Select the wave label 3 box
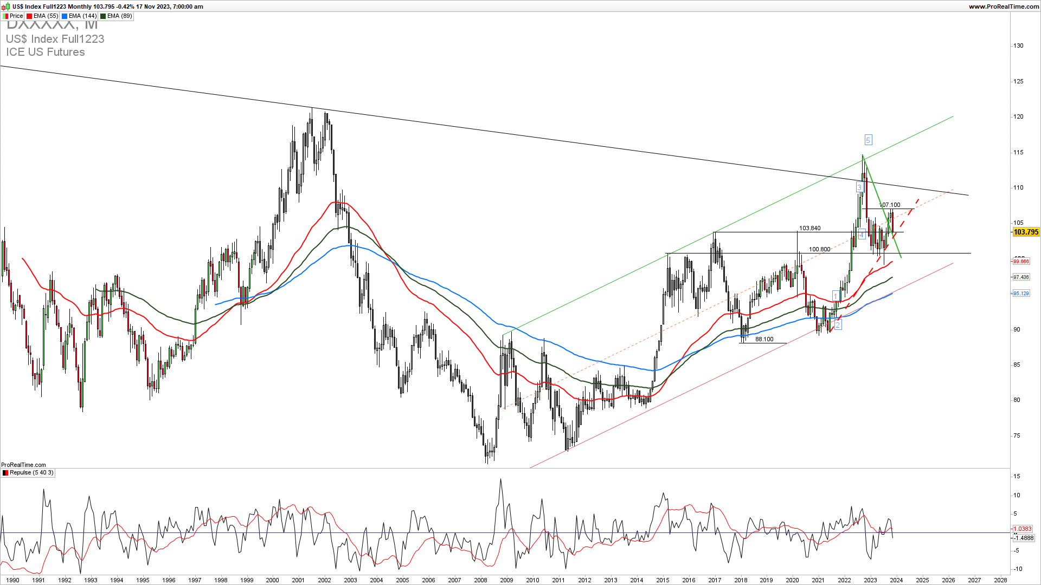1041x585 pixels. [859, 188]
